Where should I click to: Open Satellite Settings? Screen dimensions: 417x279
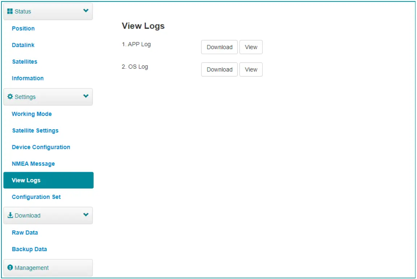(35, 130)
